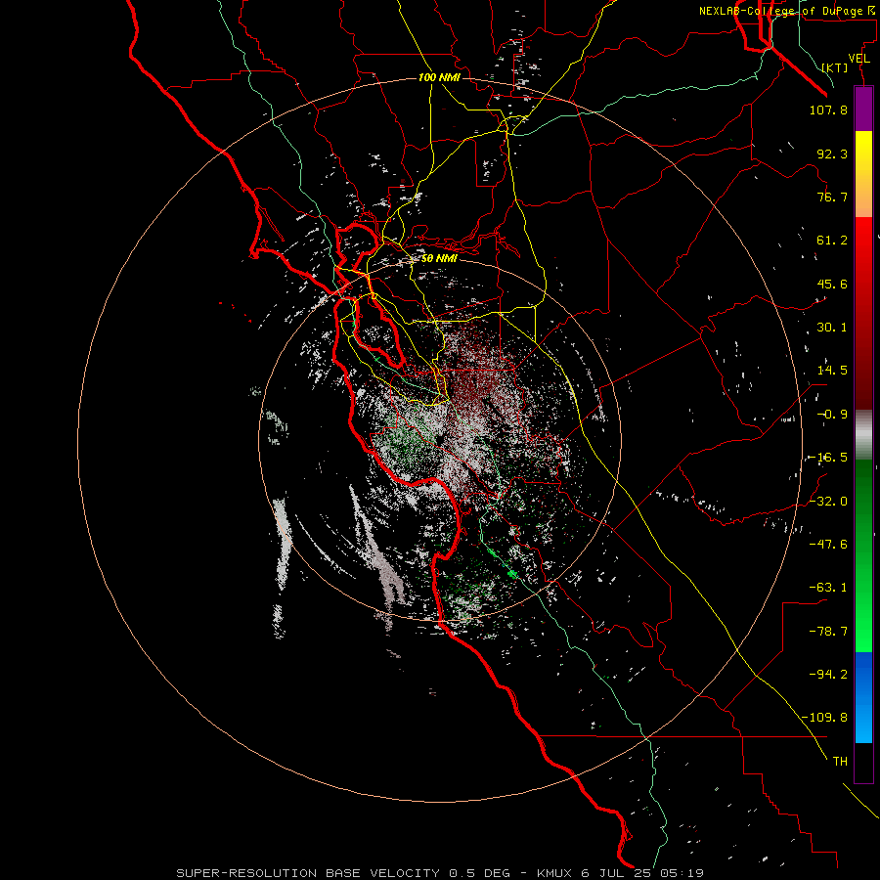Click the 50 NMI range ring label
880x880 pixels.
pyautogui.click(x=439, y=258)
